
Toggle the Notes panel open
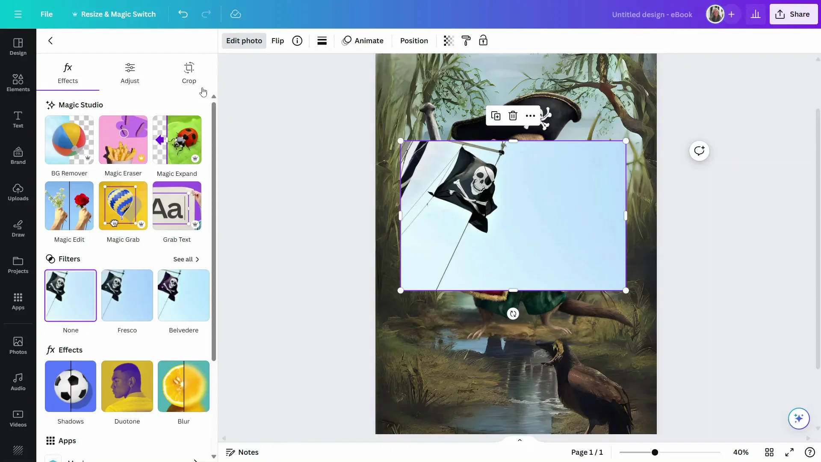[242, 452]
